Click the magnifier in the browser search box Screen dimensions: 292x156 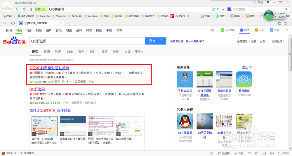click(x=286, y=9)
